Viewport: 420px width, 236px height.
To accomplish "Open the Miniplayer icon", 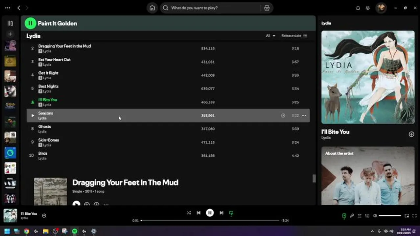I will pyautogui.click(x=407, y=216).
